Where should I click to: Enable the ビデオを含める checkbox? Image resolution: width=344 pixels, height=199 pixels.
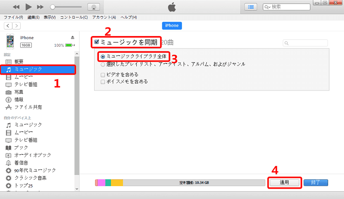[x=103, y=75]
